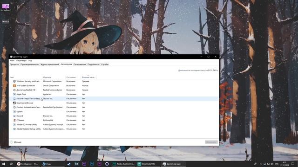Select the Windows Security notification shield icon
Screen dimensions: 298x167
(x=14, y=81)
